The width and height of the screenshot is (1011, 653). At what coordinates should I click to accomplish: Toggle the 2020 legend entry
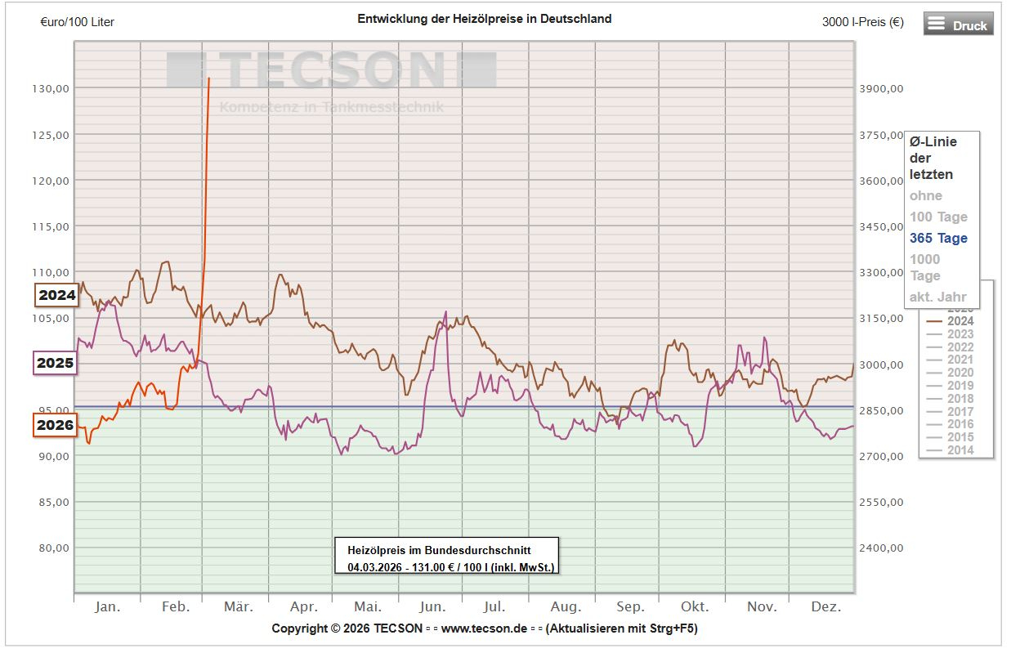tap(960, 373)
